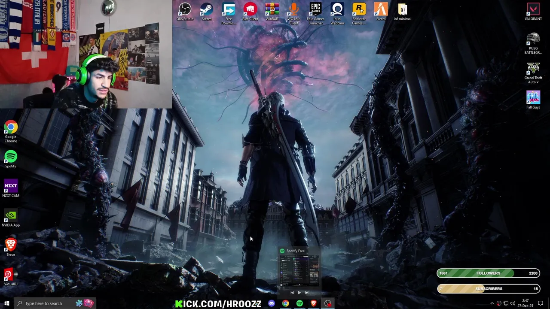Image resolution: width=550 pixels, height=309 pixels.
Task: Open the volume control in tray
Action: [x=513, y=303]
